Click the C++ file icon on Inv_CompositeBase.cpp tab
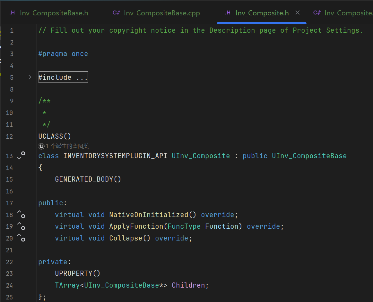Viewport: 373px width, 302px height. coord(116,13)
